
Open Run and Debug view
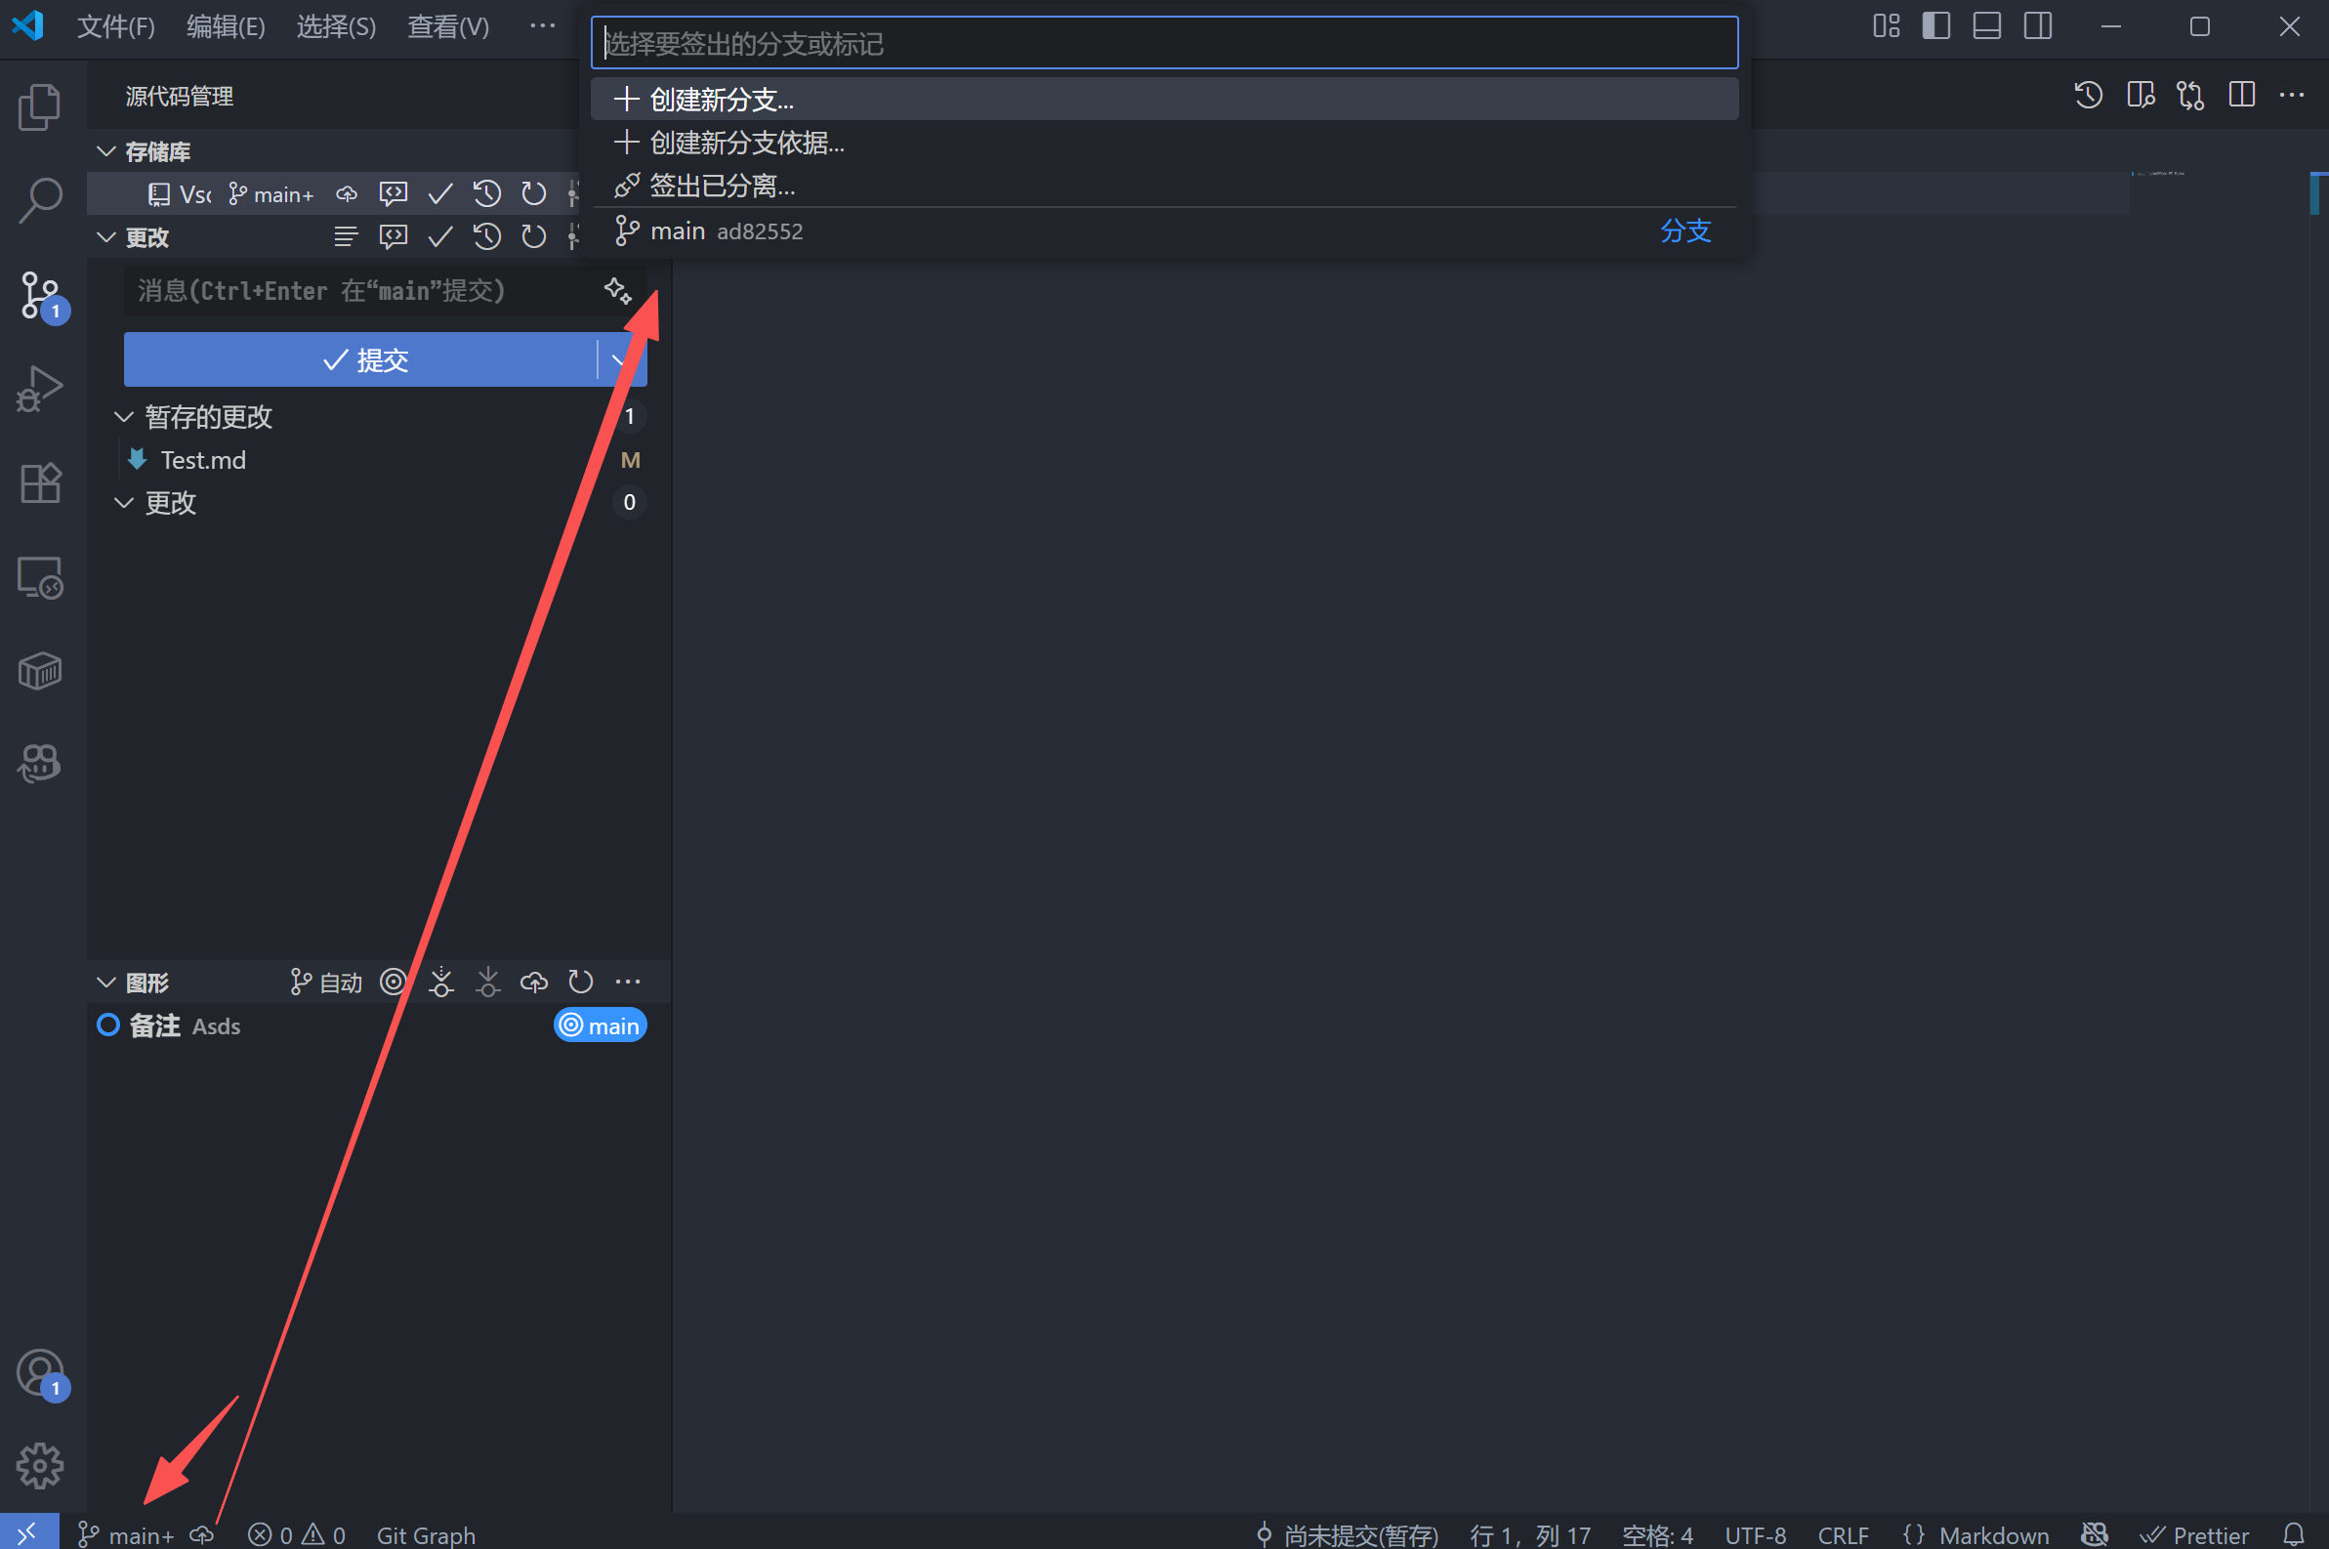pos(39,389)
